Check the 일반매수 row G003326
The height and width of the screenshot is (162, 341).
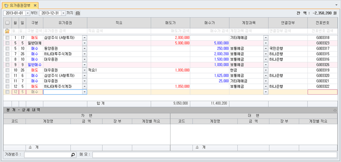[7, 65]
